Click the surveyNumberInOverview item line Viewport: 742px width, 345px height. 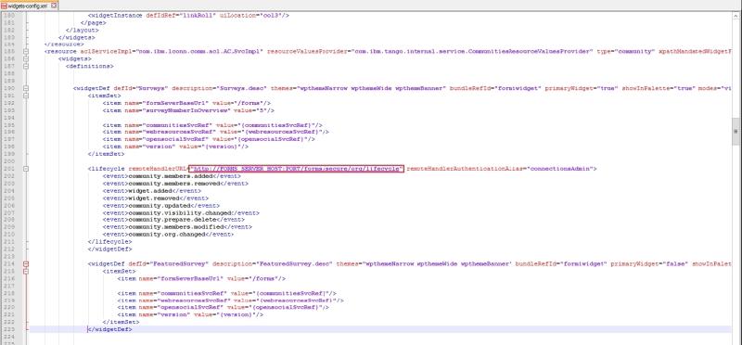pyautogui.click(x=188, y=110)
